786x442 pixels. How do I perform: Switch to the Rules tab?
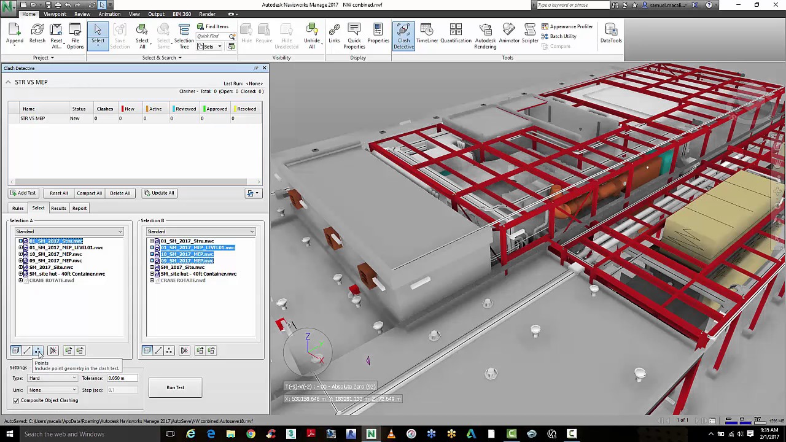click(18, 208)
